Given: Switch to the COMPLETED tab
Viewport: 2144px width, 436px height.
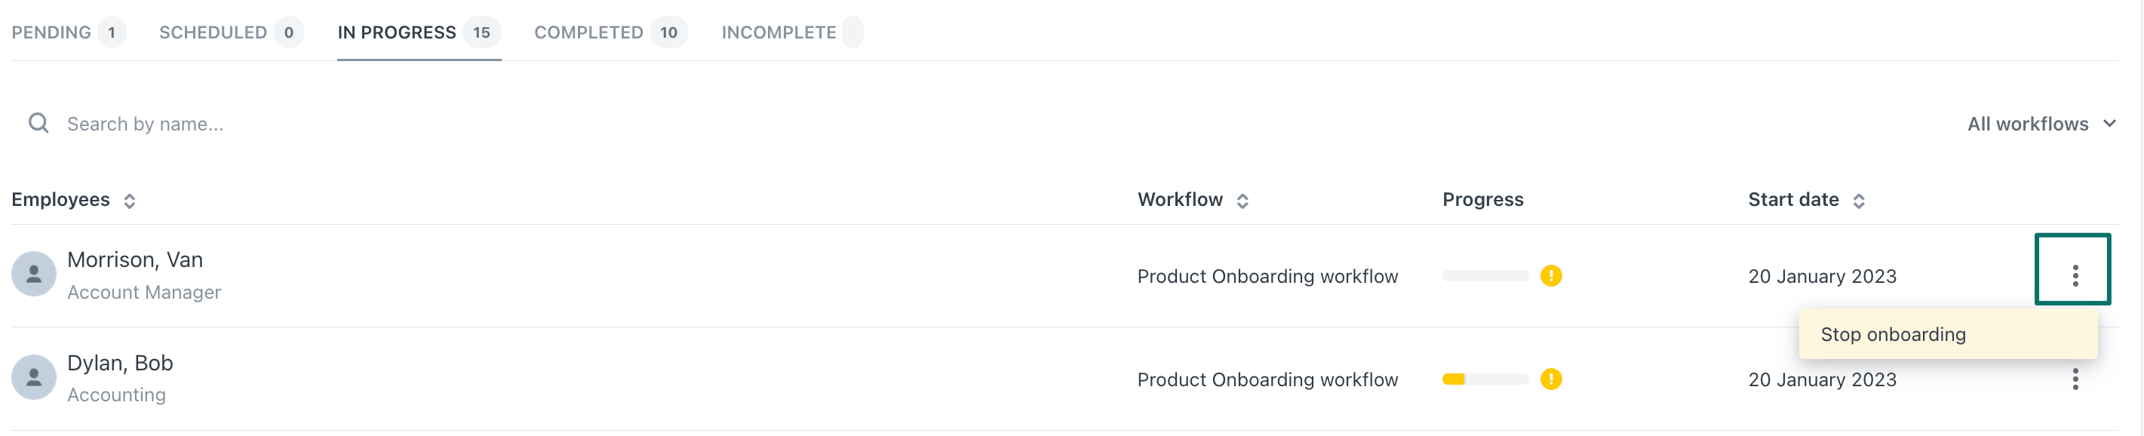Looking at the screenshot, I should point(588,32).
